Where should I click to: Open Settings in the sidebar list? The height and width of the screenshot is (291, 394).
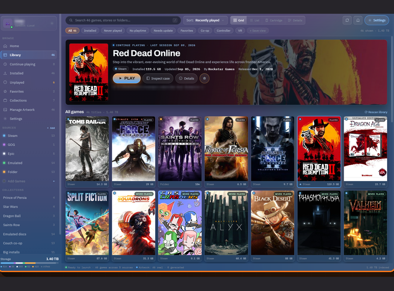click(x=29, y=119)
